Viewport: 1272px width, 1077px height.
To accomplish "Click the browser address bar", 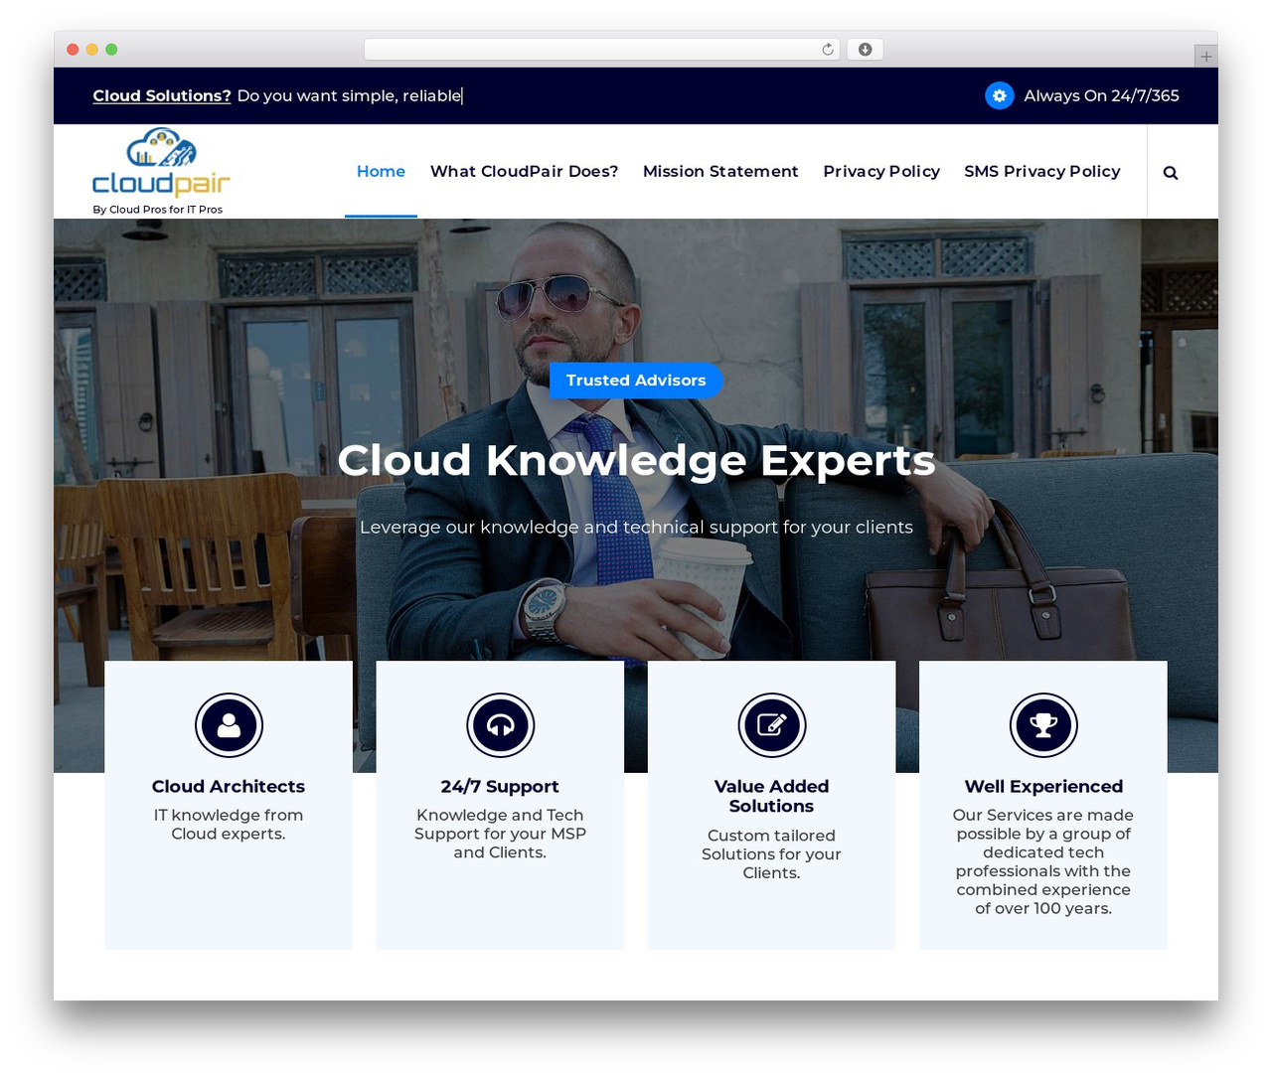I will 602,50.
